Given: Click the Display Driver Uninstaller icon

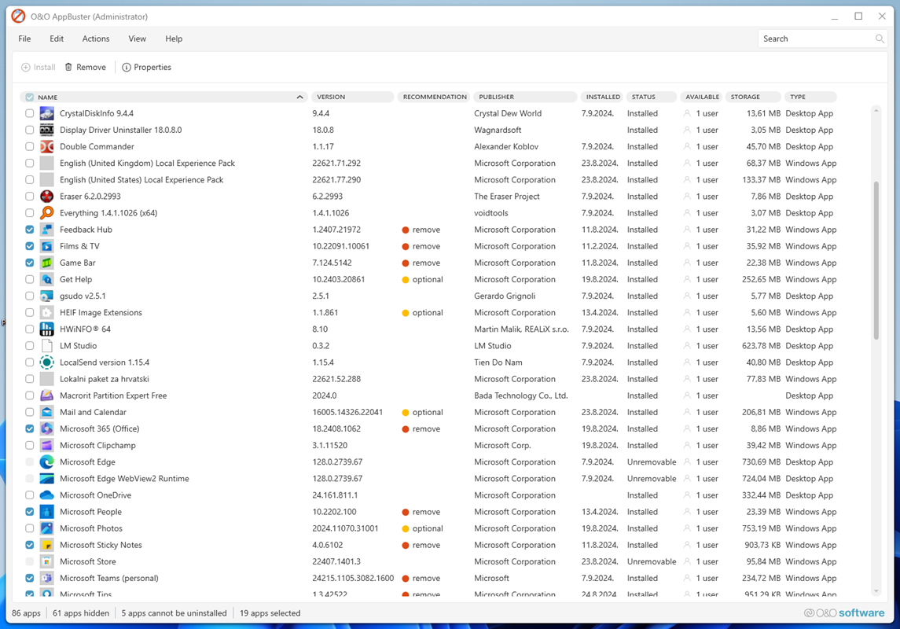Looking at the screenshot, I should [46, 131].
